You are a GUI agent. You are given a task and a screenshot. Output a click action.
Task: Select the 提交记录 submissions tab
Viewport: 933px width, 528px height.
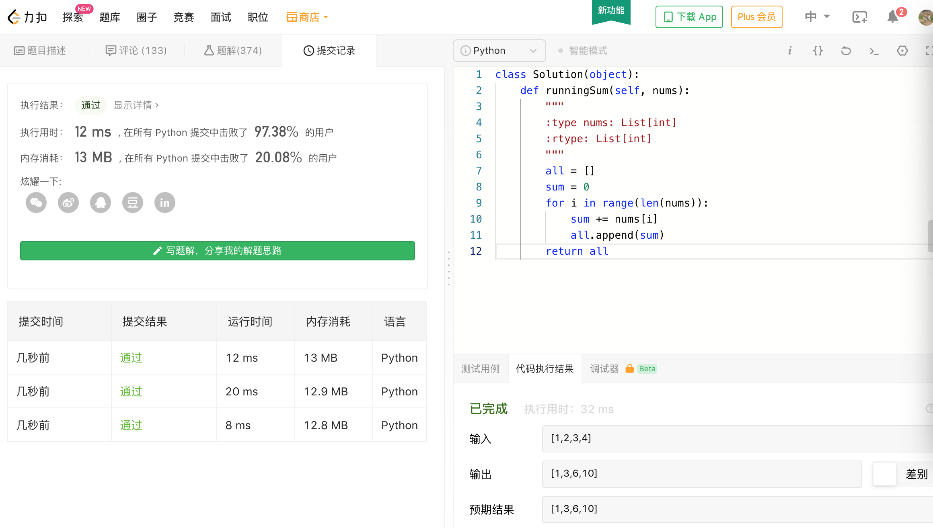[x=329, y=51]
